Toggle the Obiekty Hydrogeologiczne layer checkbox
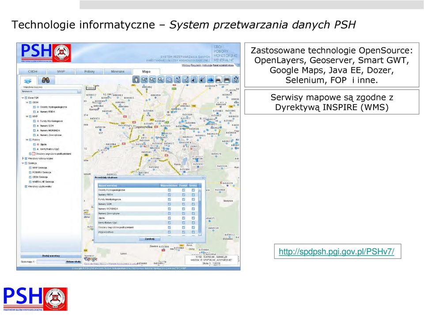This screenshot has height=315, width=424. tap(34, 107)
